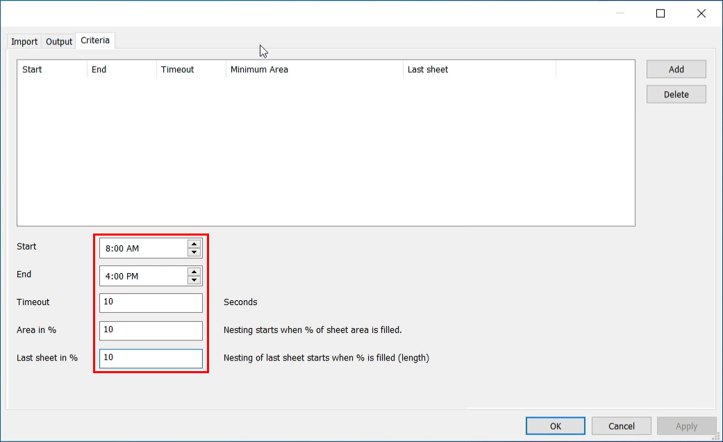Switch to the Import tab

[x=24, y=42]
